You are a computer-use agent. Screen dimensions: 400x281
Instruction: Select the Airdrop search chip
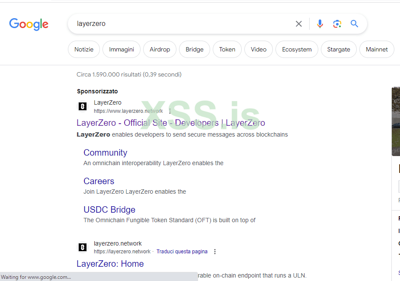pyautogui.click(x=160, y=49)
